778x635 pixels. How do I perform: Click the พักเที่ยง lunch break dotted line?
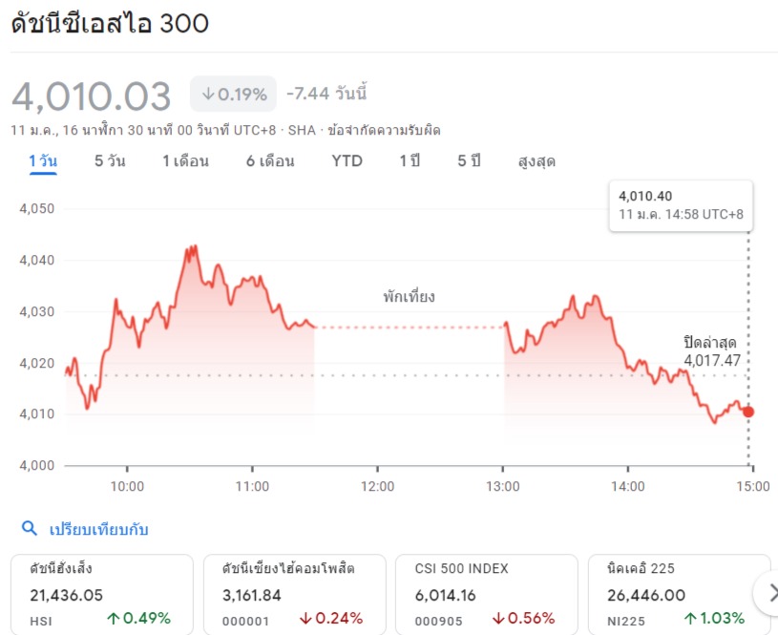click(x=409, y=328)
